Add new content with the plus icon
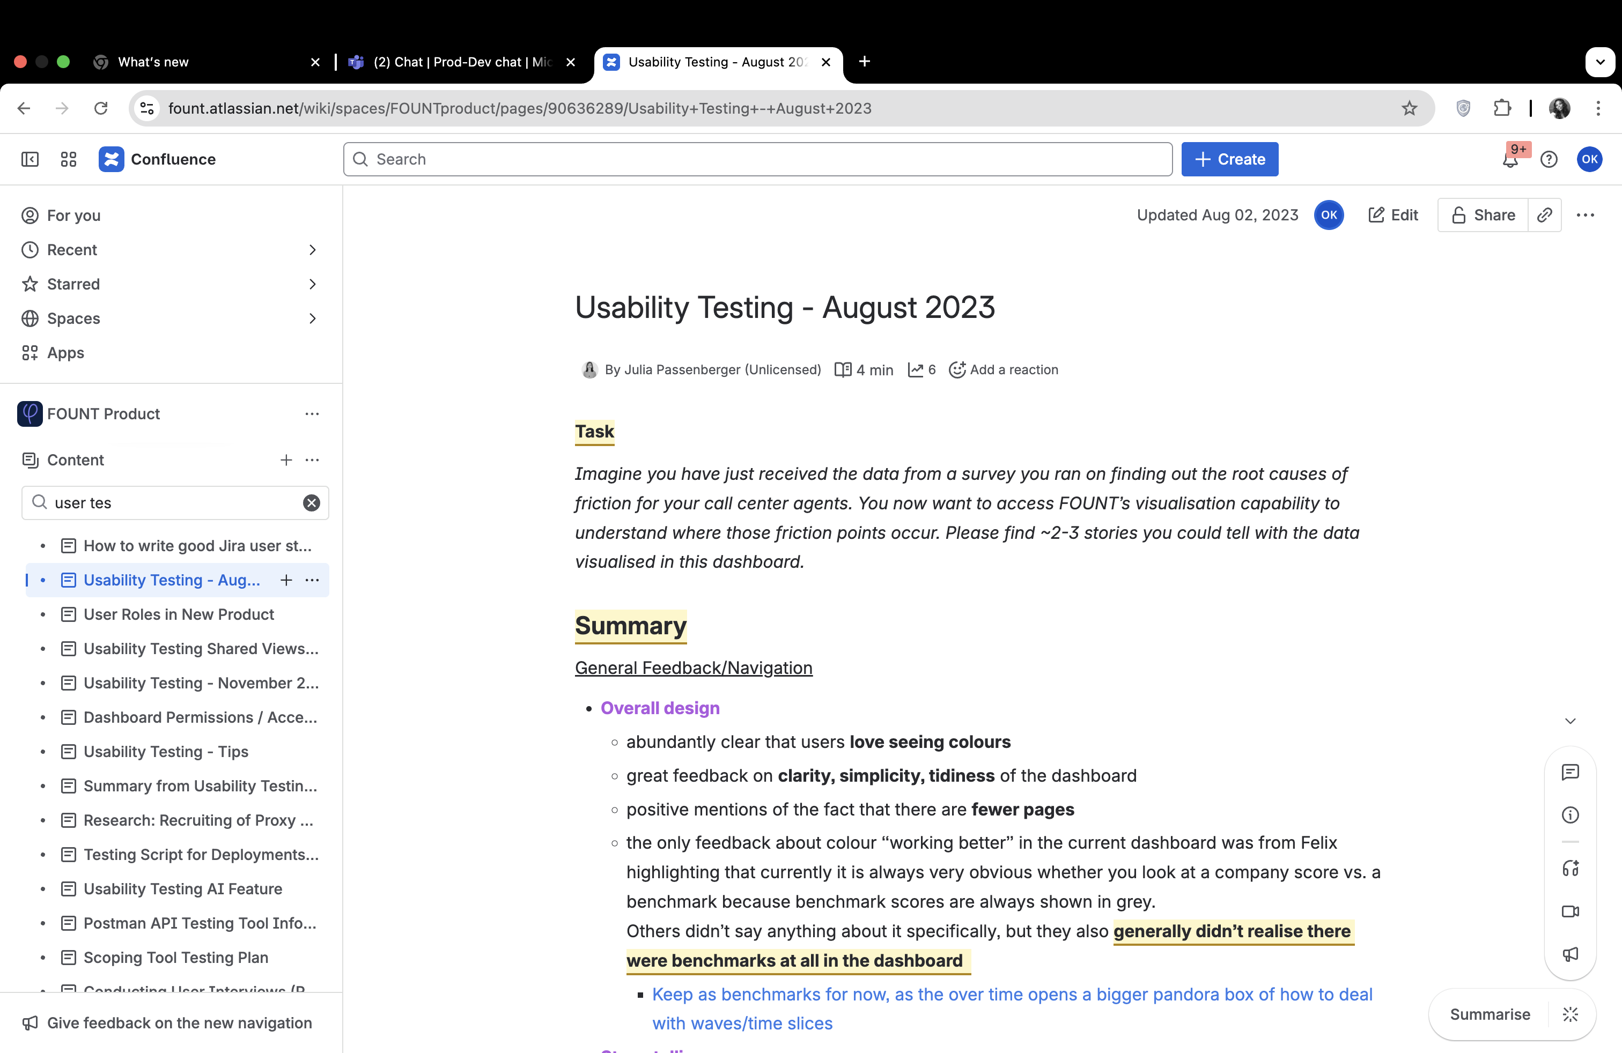 click(x=286, y=460)
